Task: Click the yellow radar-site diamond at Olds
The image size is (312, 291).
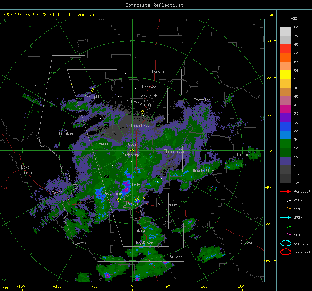Action: pyautogui.click(x=132, y=151)
